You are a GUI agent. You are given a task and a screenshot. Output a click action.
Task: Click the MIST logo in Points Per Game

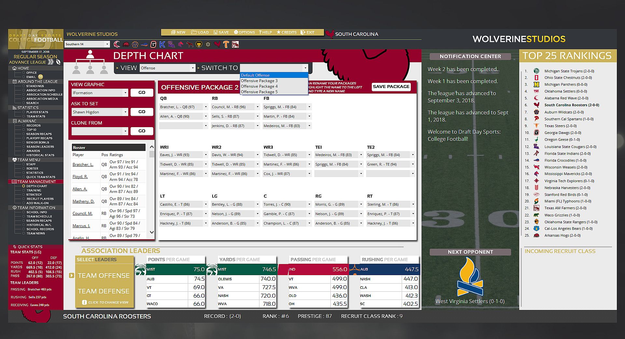tap(141, 270)
